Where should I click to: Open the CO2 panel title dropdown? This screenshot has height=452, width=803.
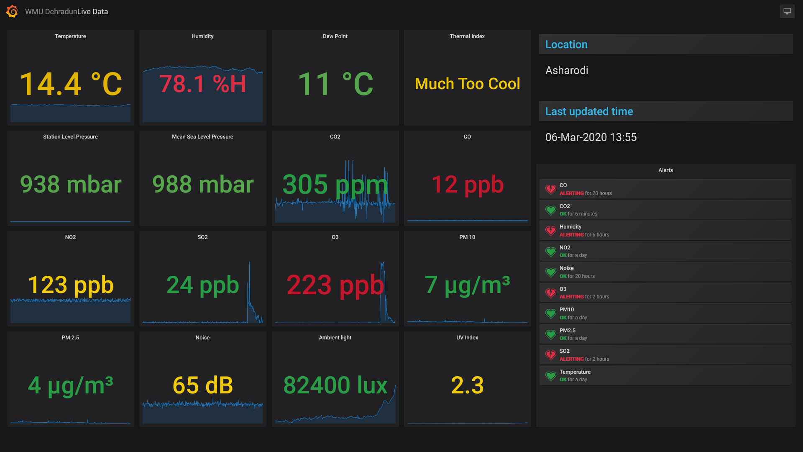(x=335, y=137)
